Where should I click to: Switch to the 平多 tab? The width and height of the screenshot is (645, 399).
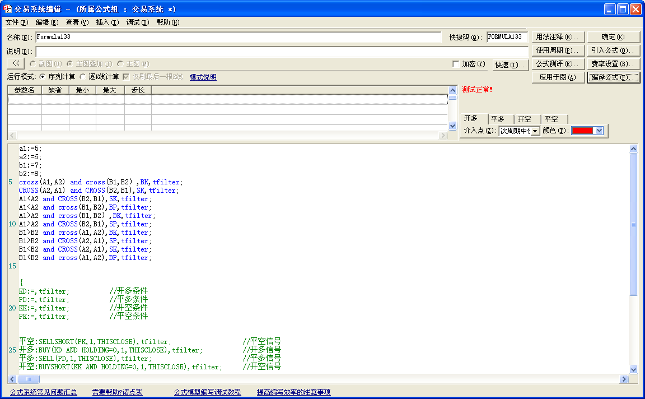click(501, 119)
